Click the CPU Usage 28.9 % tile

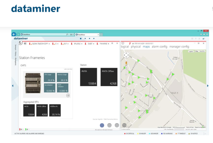(x=50, y=78)
